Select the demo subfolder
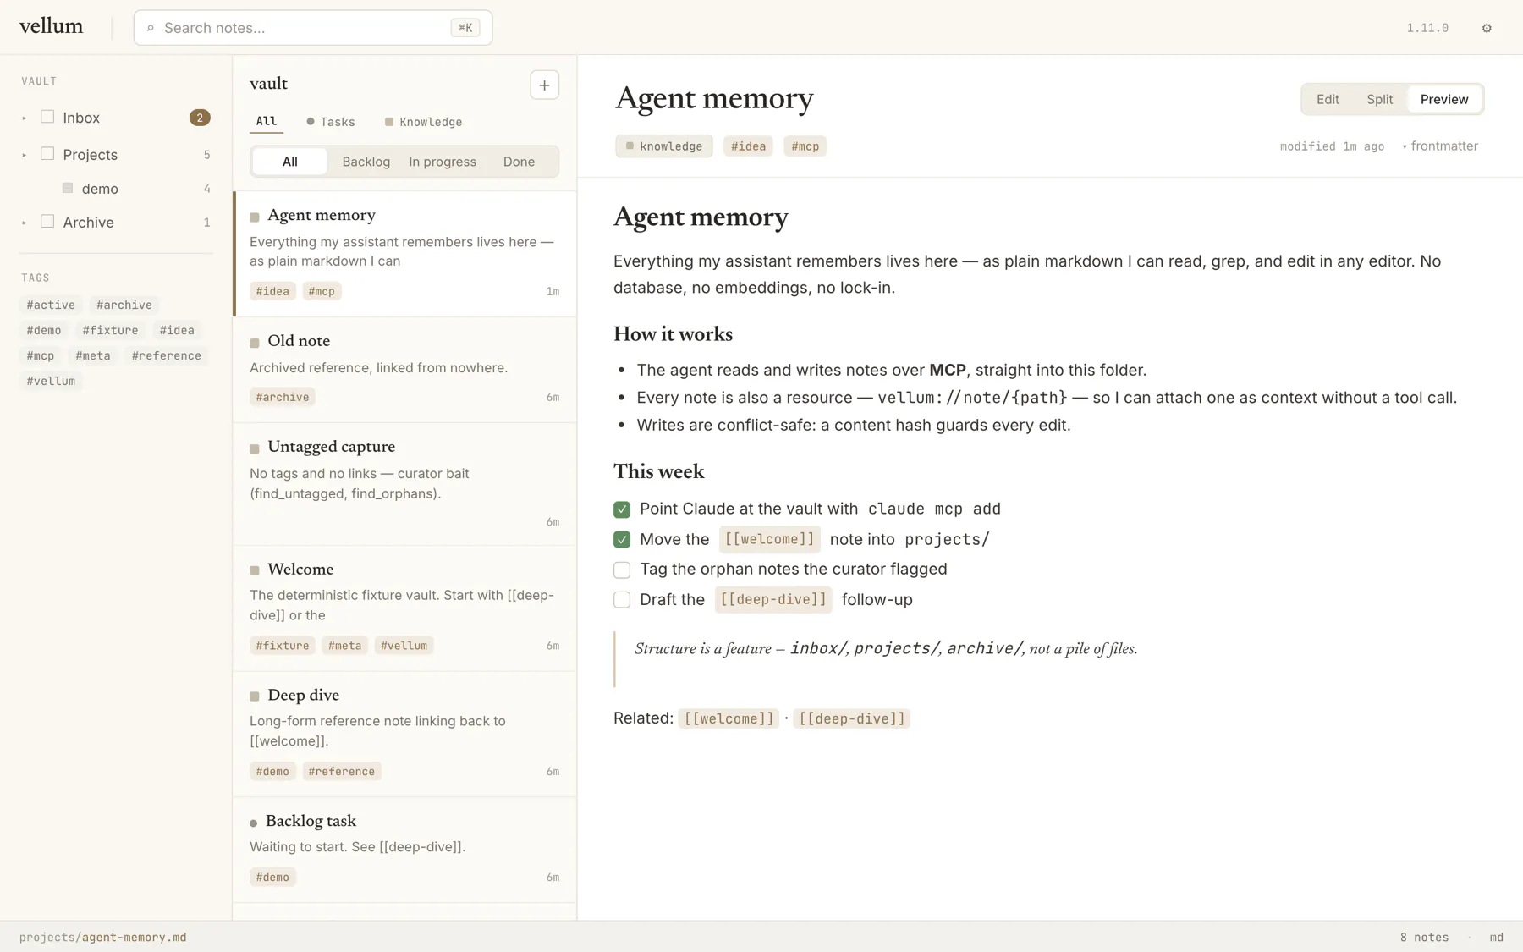The image size is (1523, 952). 116,189
